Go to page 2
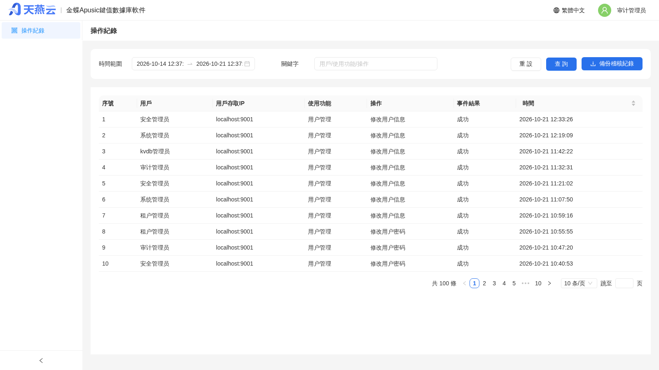This screenshot has height=370, width=659. click(484, 283)
